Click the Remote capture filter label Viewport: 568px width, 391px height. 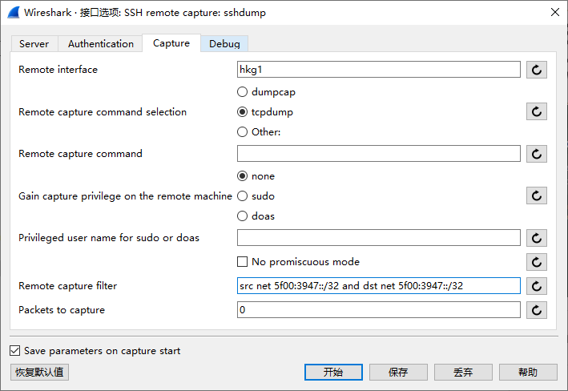tap(68, 286)
